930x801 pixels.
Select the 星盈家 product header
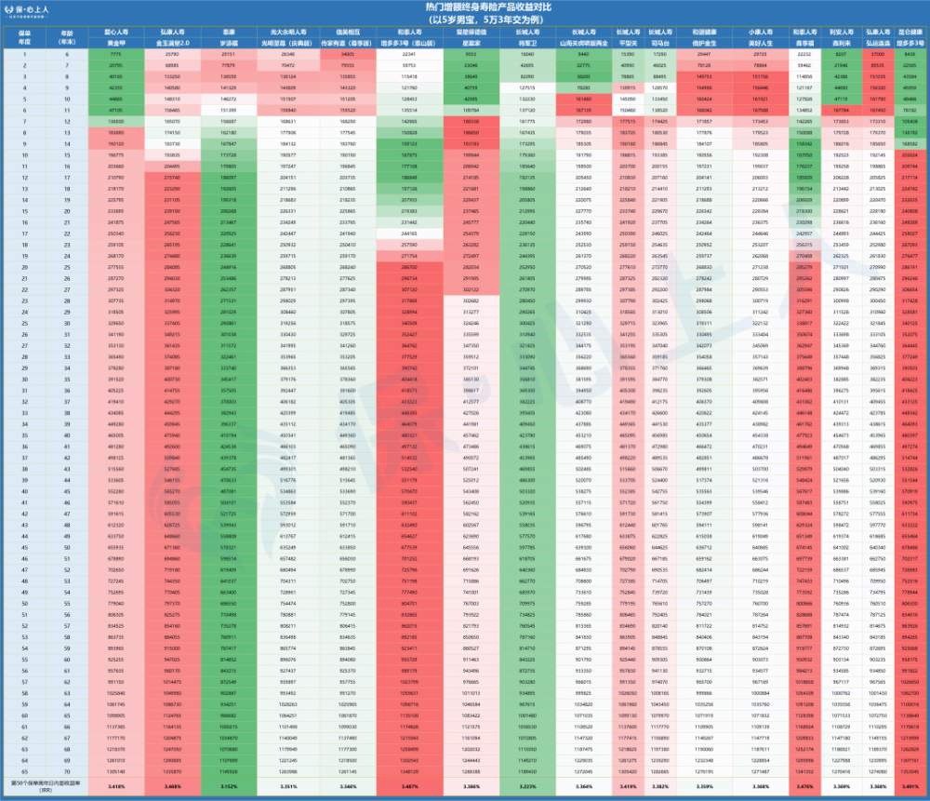[x=472, y=44]
